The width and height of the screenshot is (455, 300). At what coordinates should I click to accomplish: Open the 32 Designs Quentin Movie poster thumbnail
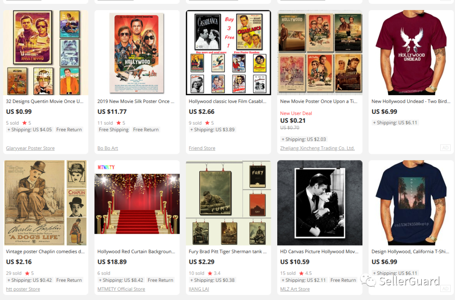coord(45,53)
